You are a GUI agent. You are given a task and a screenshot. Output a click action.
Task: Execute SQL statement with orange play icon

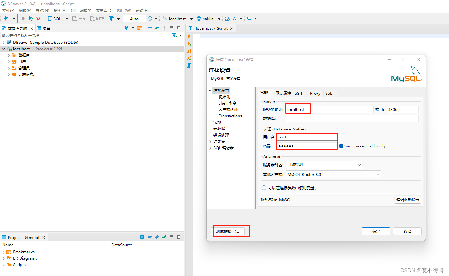pyautogui.click(x=189, y=36)
